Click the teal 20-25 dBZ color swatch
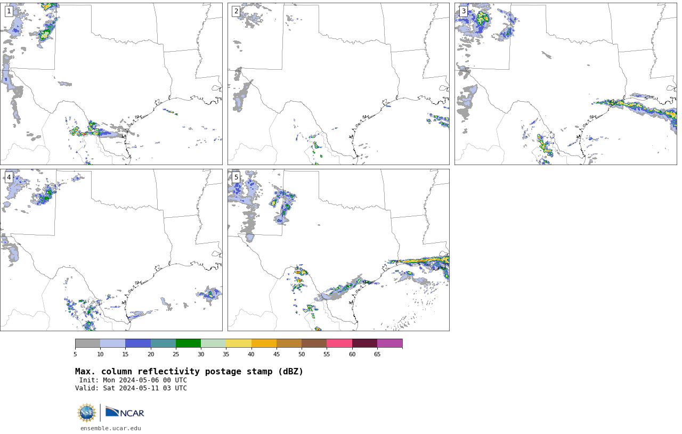This screenshot has width=682, height=434. click(163, 343)
